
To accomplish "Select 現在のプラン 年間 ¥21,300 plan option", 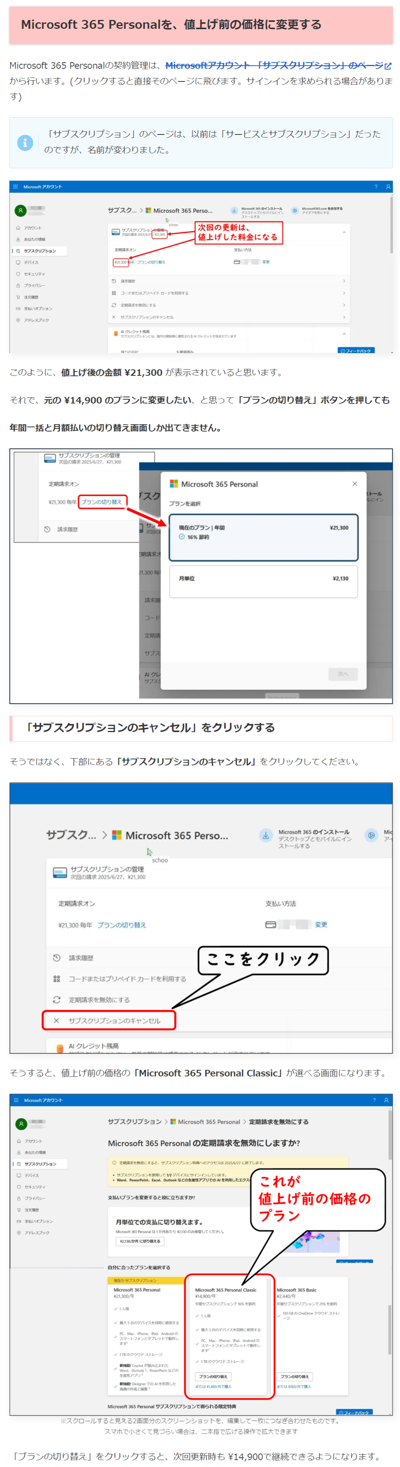I will pyautogui.click(x=263, y=538).
